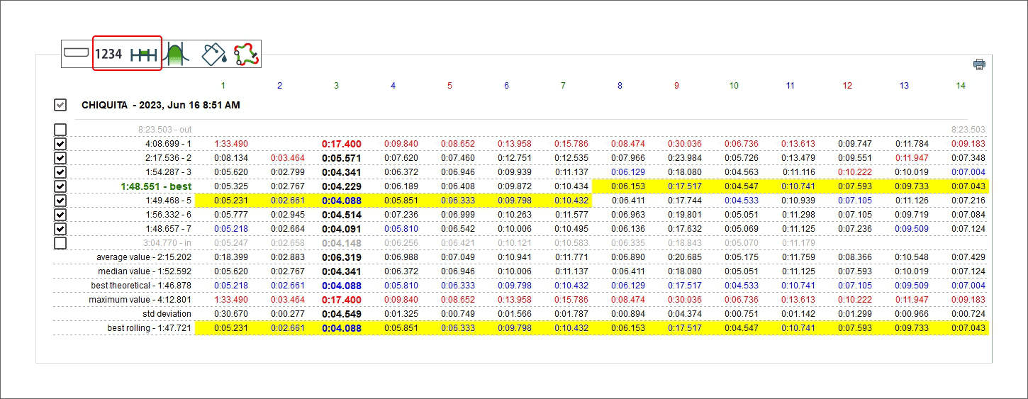Screen dimensions: 1028x399
Task: Enable the in lap 3:04.770 checkbox
Action: [60, 243]
